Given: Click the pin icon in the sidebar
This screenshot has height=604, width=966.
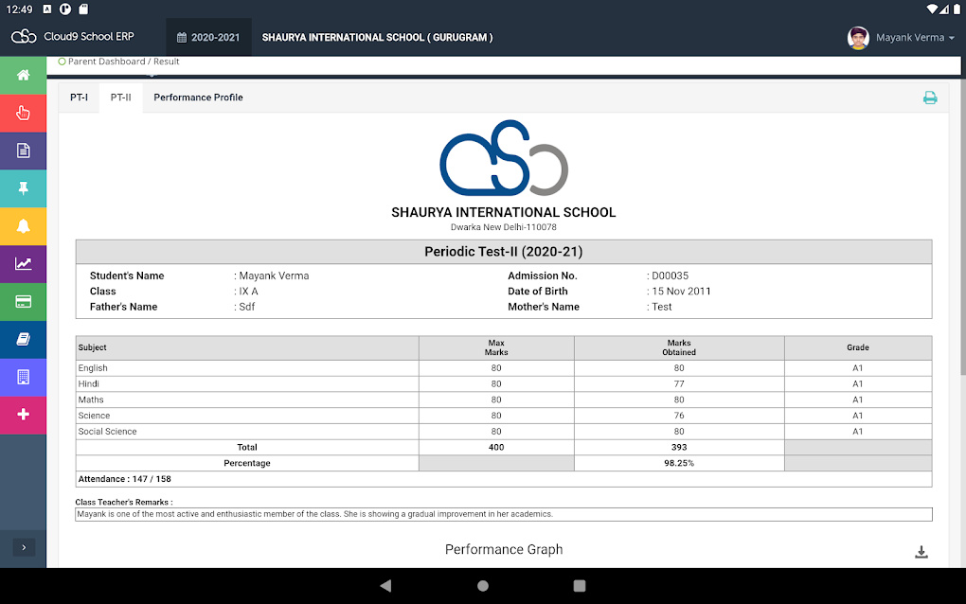Looking at the screenshot, I should click(x=23, y=188).
